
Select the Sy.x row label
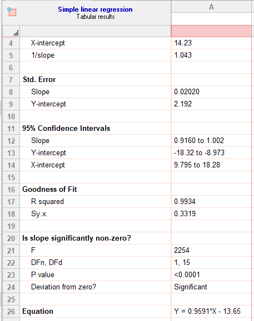[x=38, y=214]
